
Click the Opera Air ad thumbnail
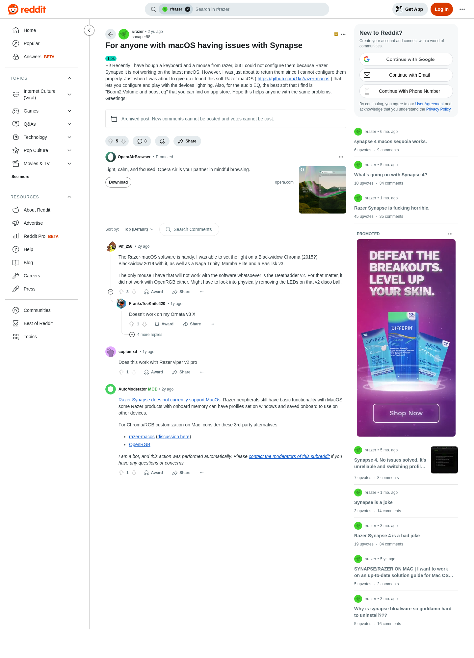tap(323, 190)
